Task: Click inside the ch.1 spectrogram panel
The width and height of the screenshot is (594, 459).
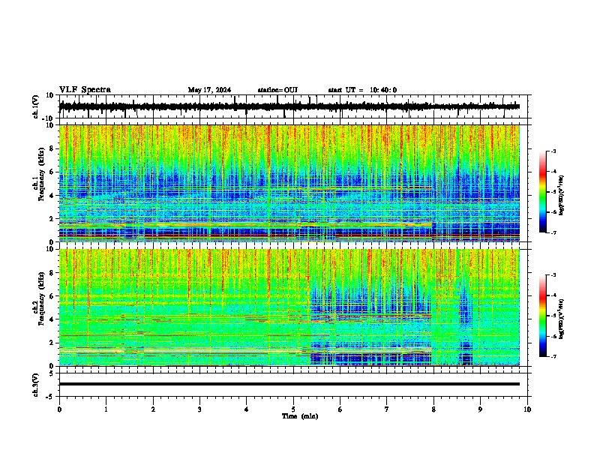Action: pyautogui.click(x=289, y=183)
